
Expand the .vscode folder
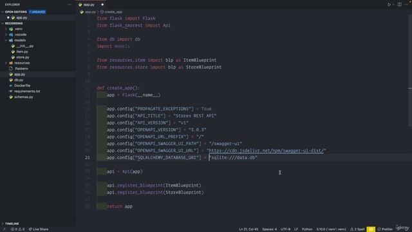pyautogui.click(x=6, y=34)
